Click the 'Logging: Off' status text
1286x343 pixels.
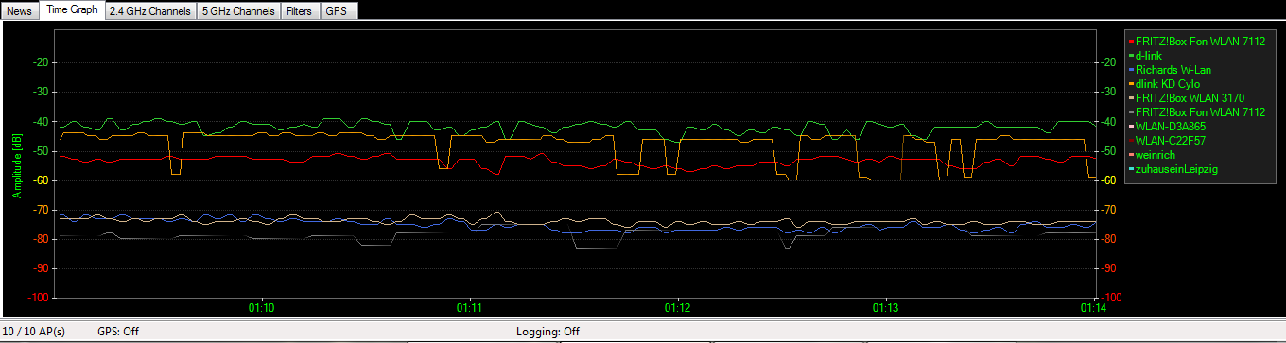click(x=547, y=332)
